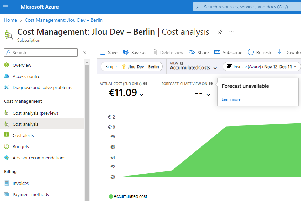
Task: Expand the forecast value chevron
Action: click(x=208, y=95)
